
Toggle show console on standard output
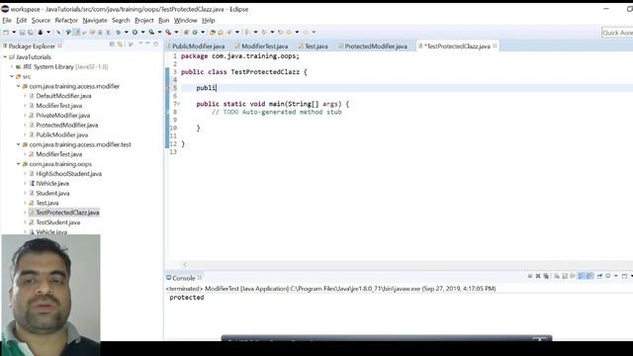tap(582, 276)
